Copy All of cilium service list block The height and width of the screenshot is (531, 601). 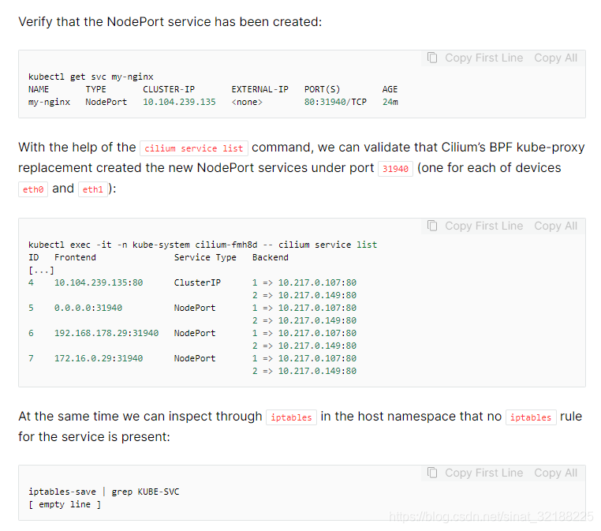555,226
